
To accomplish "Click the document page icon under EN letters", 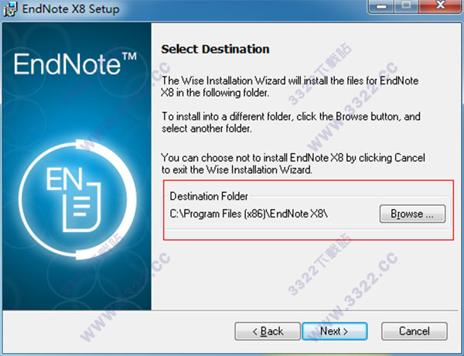I will (x=82, y=208).
